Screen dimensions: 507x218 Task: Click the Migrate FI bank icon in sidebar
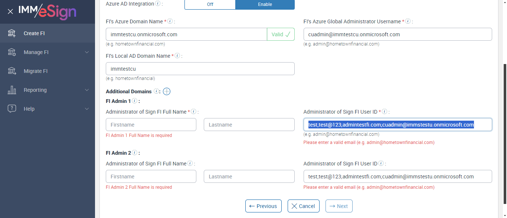click(12, 71)
